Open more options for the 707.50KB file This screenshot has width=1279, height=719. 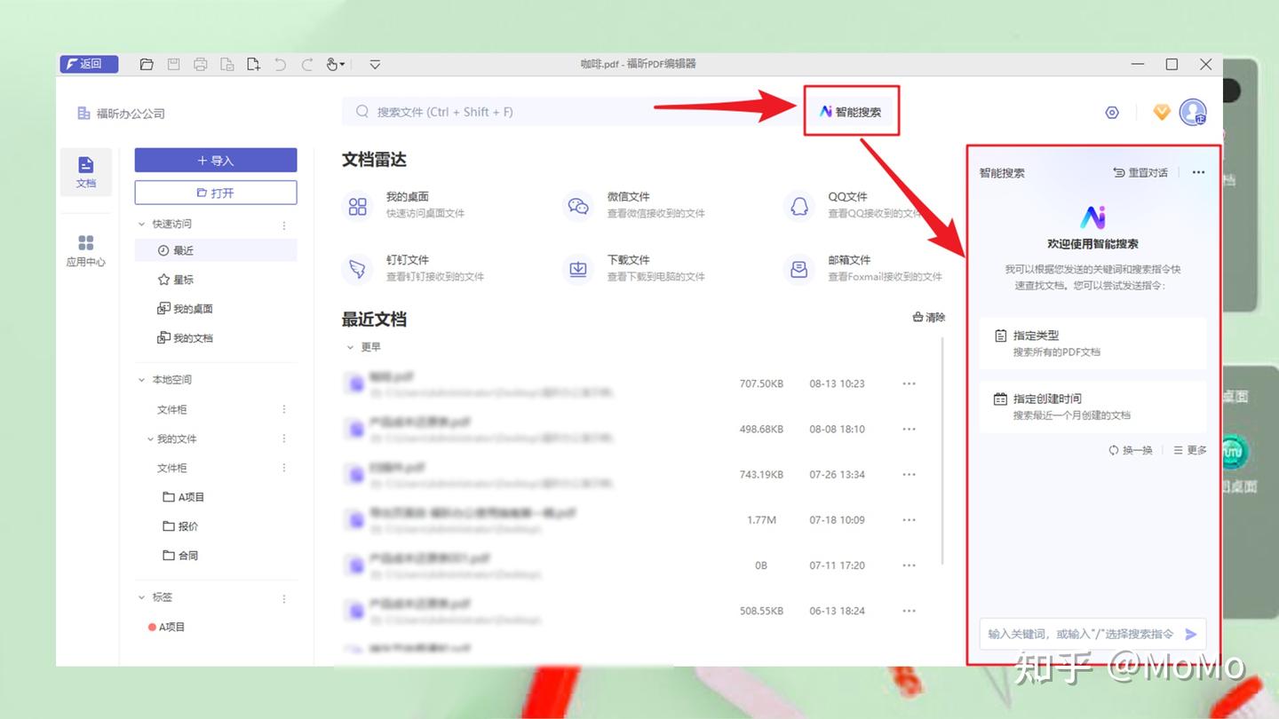[909, 383]
